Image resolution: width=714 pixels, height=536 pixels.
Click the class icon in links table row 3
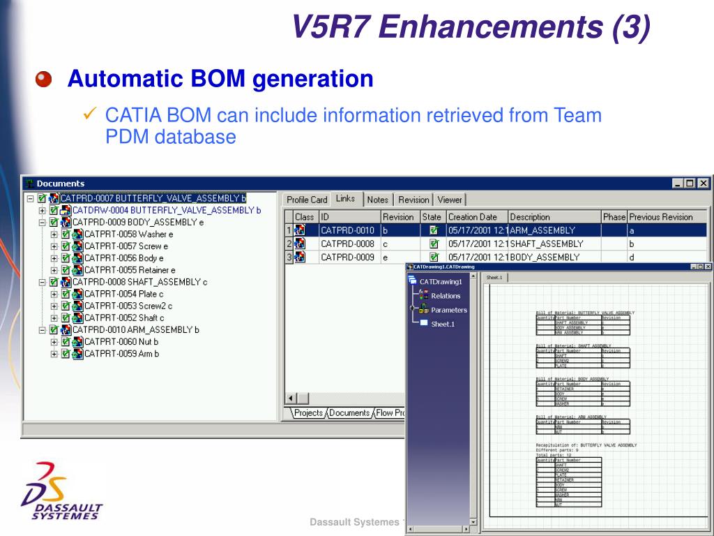click(300, 257)
